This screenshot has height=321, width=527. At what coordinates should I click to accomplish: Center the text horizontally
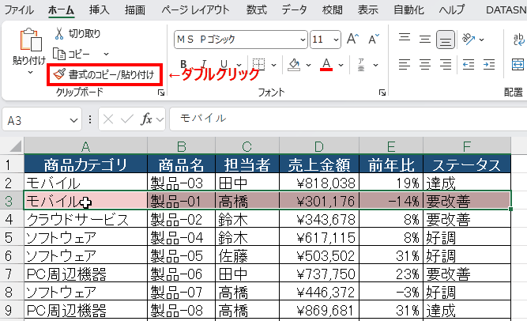pyautogui.click(x=425, y=64)
